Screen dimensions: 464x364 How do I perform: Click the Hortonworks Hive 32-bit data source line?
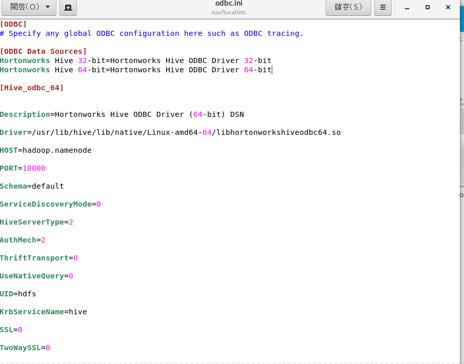click(x=136, y=60)
